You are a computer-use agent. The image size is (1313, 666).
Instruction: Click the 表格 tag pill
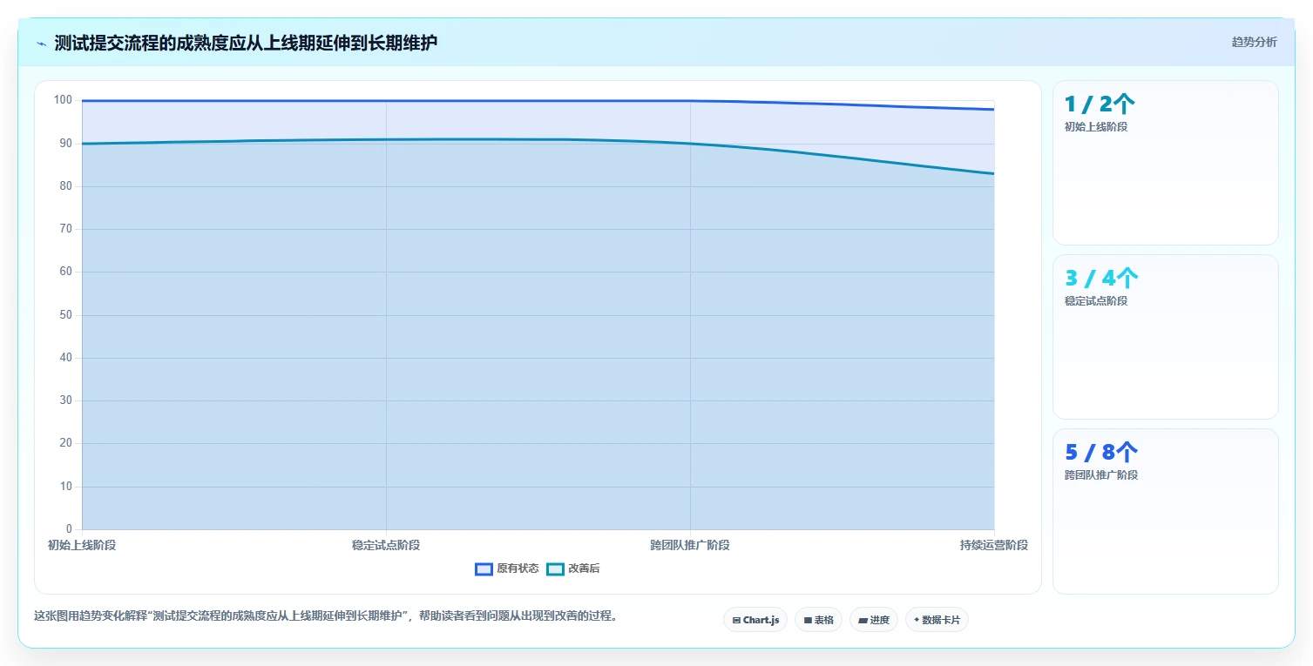[x=818, y=620]
